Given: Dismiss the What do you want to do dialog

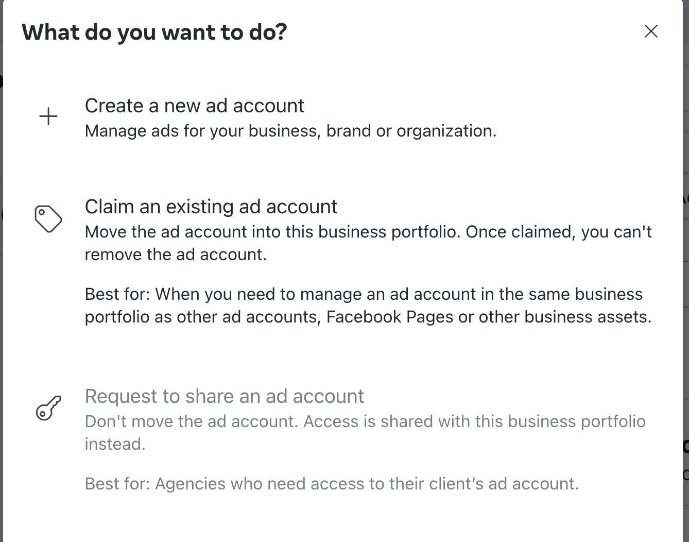Looking at the screenshot, I should point(651,31).
